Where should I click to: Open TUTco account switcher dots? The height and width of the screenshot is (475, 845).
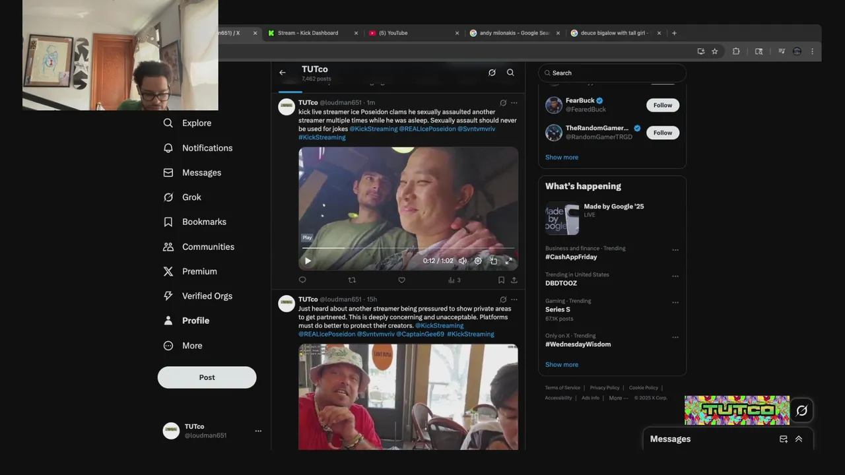coord(258,431)
